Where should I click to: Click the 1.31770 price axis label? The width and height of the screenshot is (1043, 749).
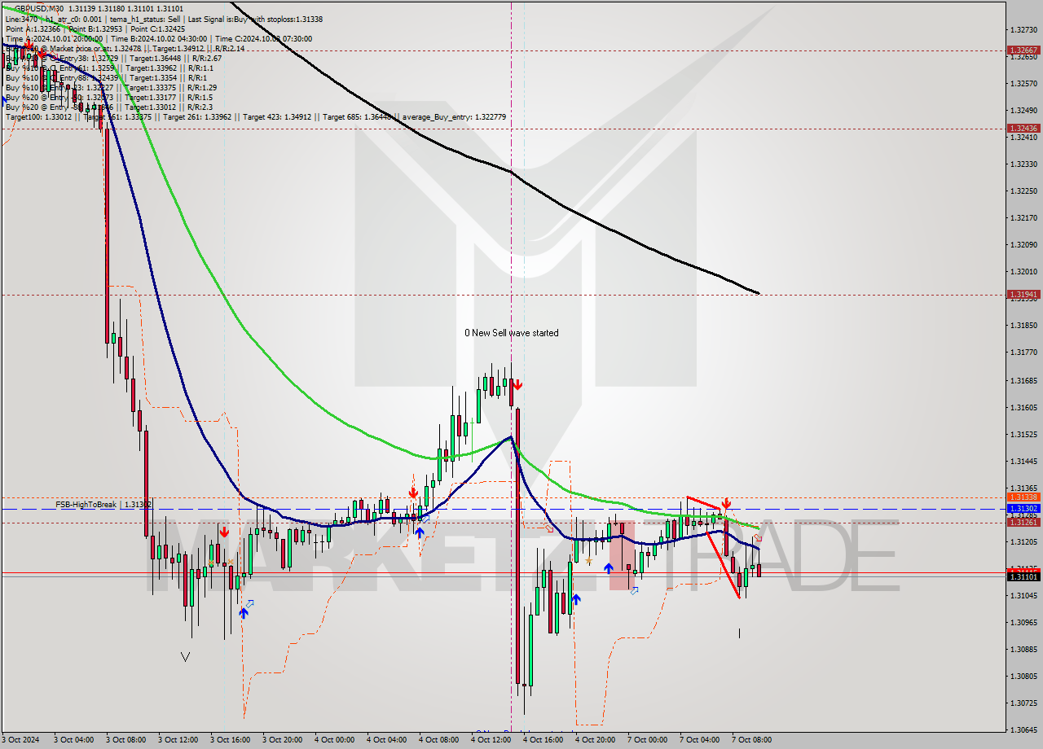[x=1023, y=353]
